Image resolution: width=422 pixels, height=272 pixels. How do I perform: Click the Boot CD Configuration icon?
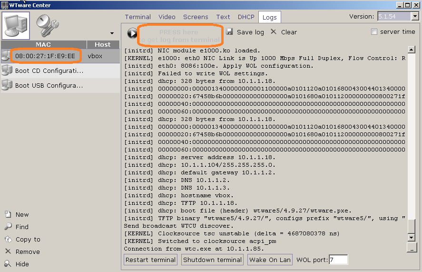[7, 70]
